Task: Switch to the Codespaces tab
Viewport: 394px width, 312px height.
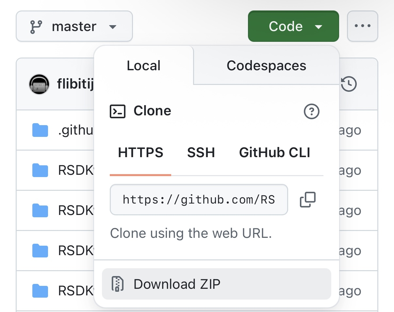Action: click(266, 65)
